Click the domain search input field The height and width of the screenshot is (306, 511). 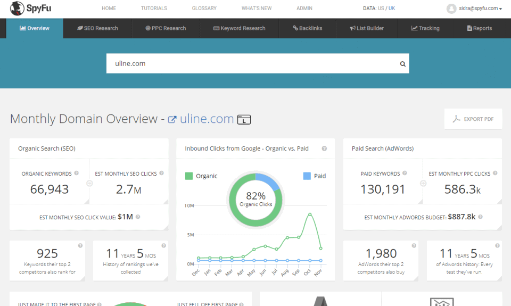click(252, 63)
